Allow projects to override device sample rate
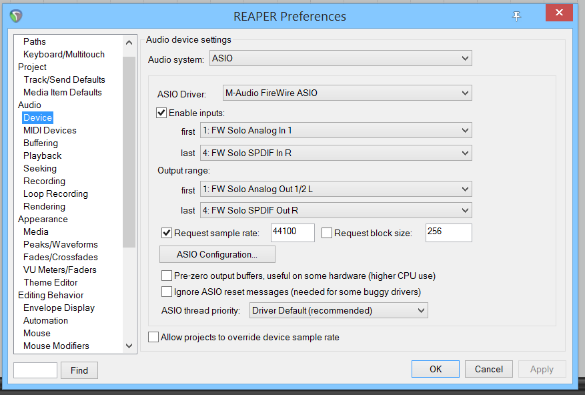This screenshot has width=585, height=395. 153,337
